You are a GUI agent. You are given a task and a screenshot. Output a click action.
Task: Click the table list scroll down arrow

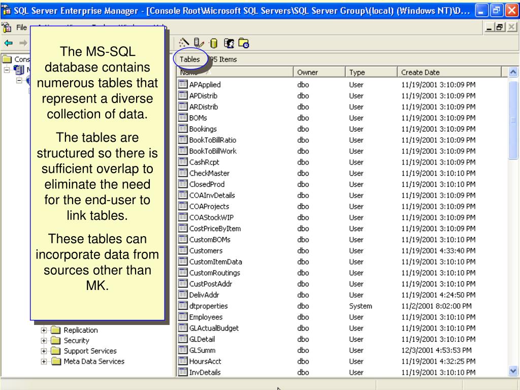point(513,371)
